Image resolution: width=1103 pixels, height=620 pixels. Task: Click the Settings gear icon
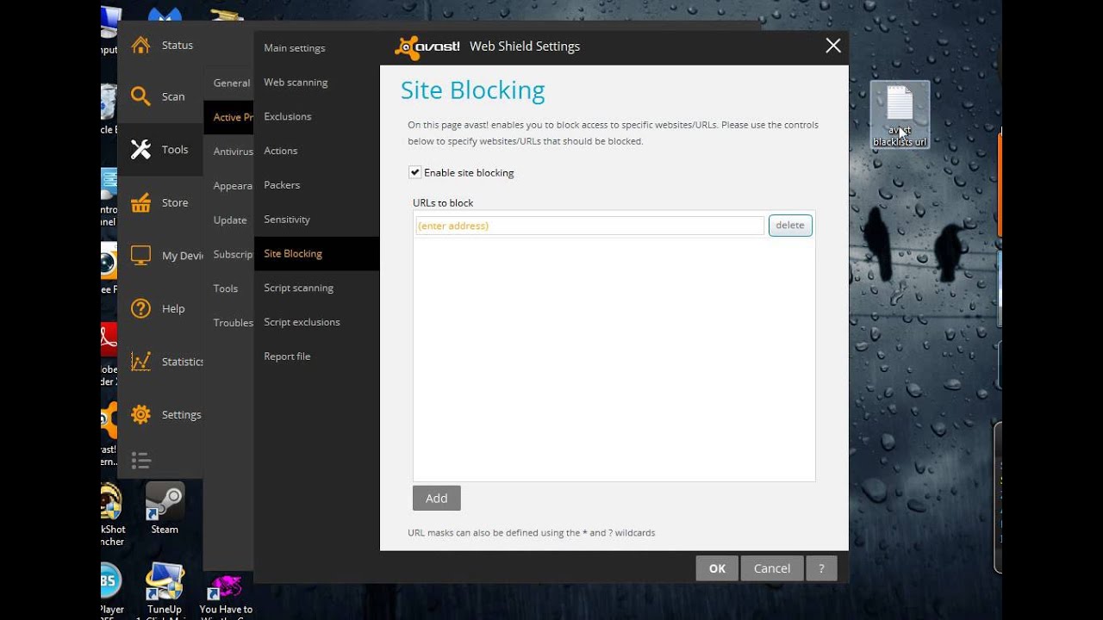point(140,414)
